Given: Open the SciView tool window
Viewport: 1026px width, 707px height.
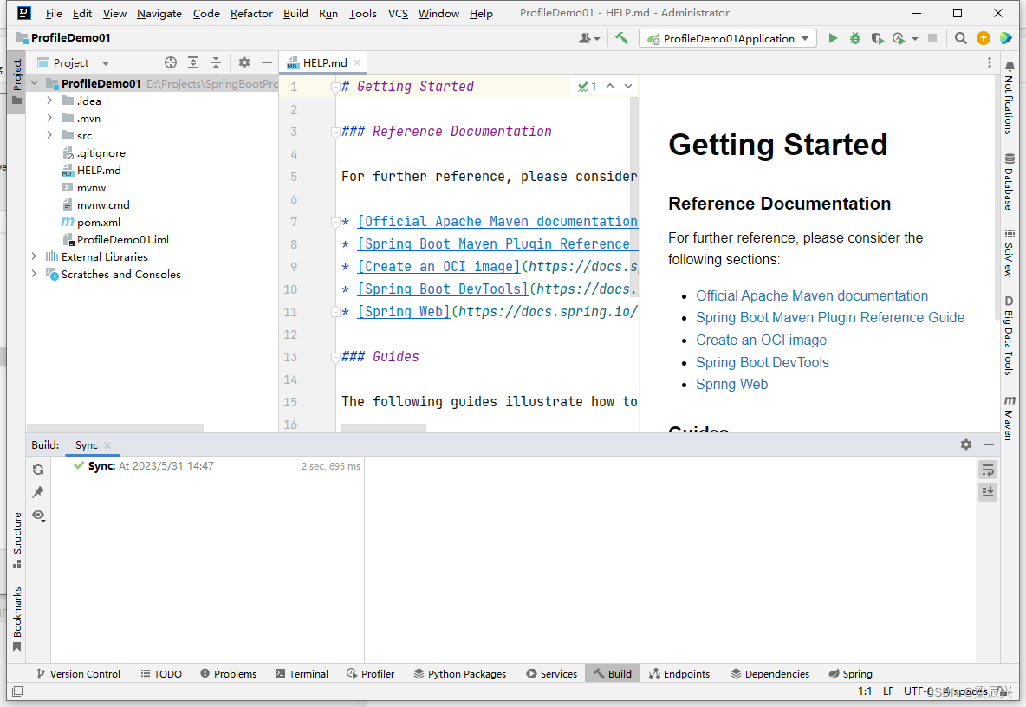Looking at the screenshot, I should pyautogui.click(x=1010, y=252).
